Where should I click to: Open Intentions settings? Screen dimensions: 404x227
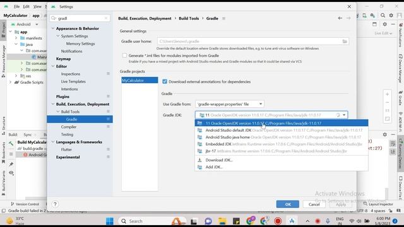coord(69,89)
